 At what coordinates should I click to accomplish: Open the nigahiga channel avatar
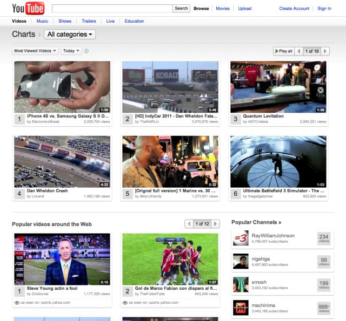[x=241, y=261]
